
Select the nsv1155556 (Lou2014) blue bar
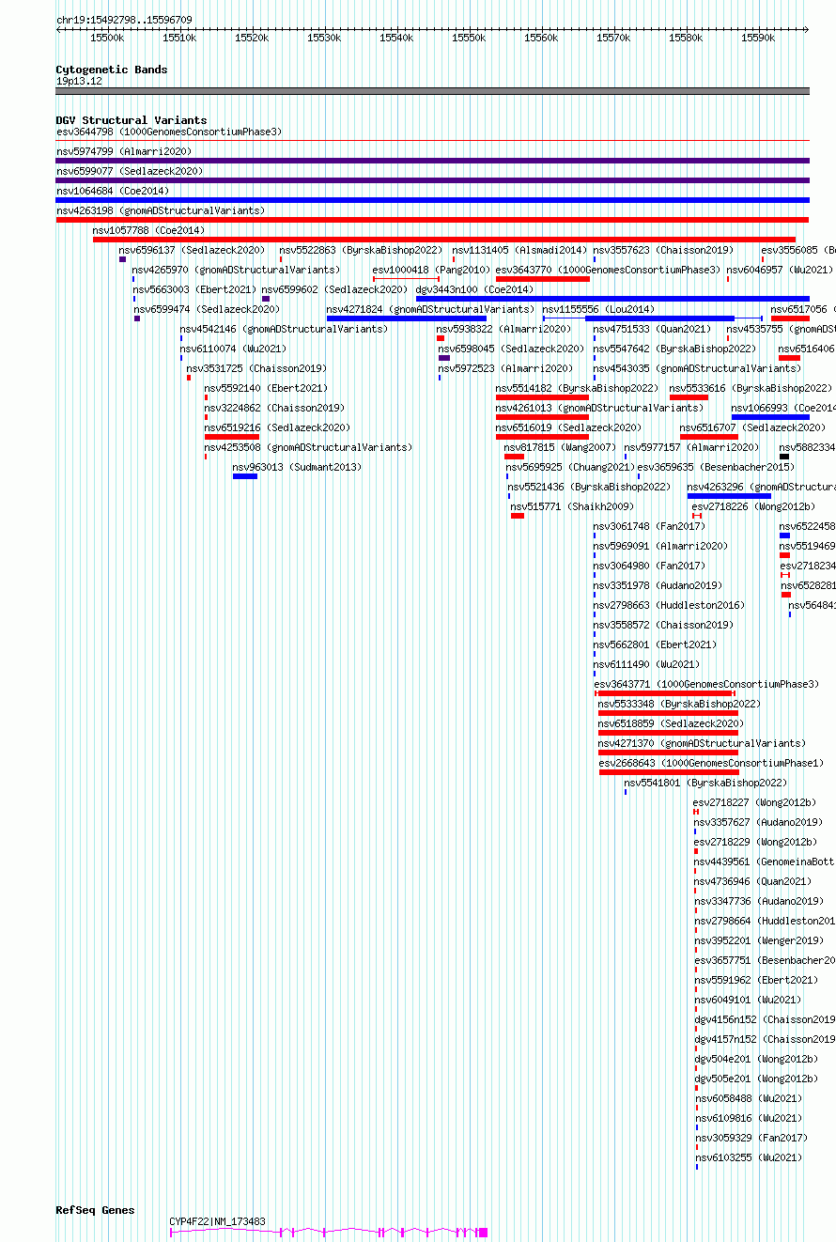coord(653,318)
